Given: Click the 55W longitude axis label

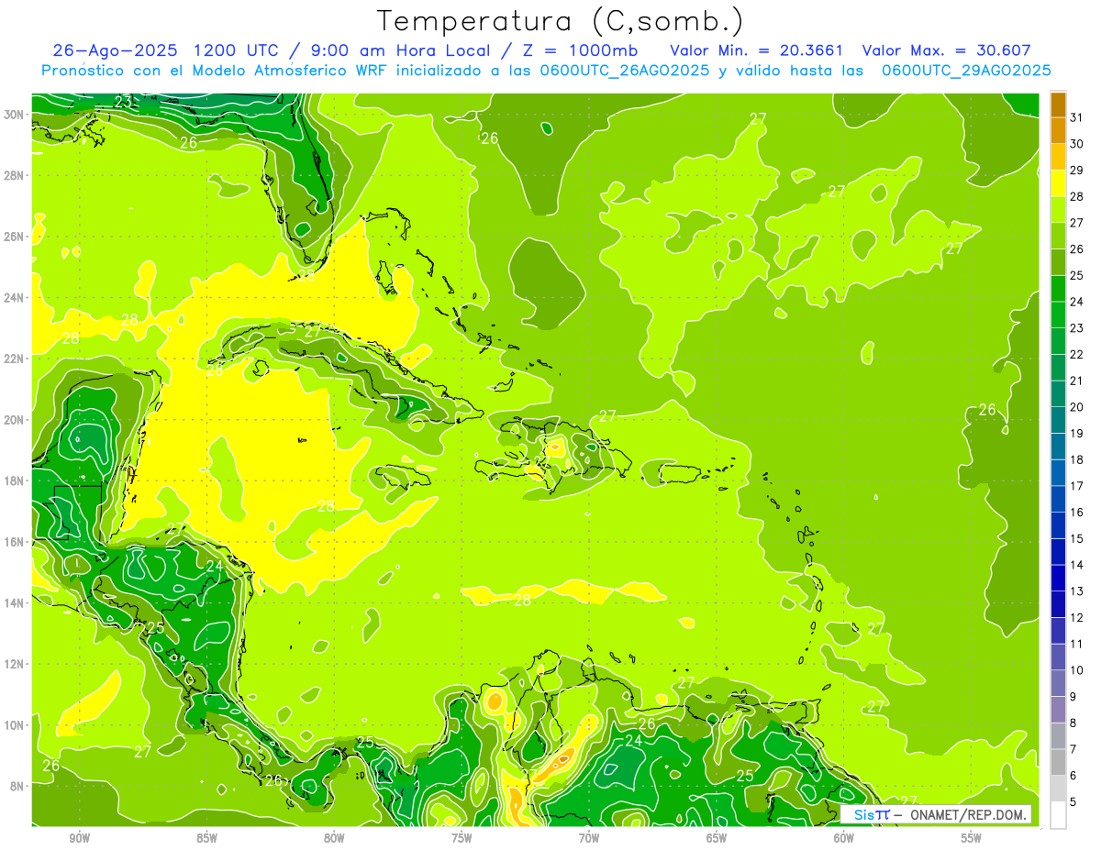Looking at the screenshot, I should 972,838.
